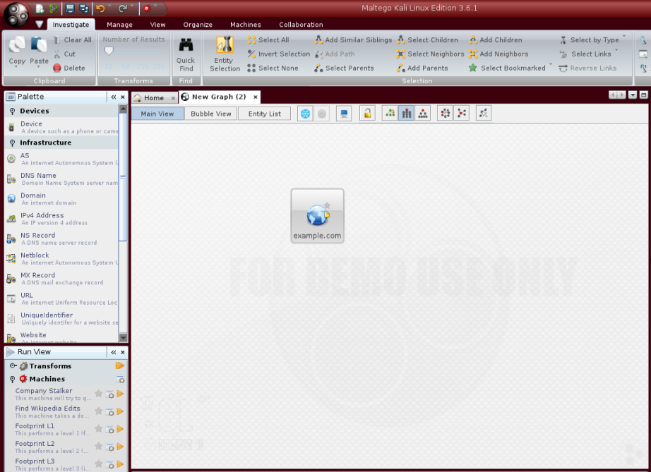This screenshot has width=651, height=472.
Task: Click the Quick Find binoculars
Action: [186, 55]
